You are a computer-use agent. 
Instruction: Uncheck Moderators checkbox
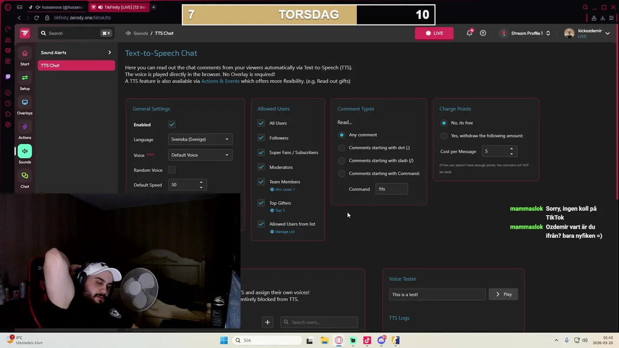261,167
